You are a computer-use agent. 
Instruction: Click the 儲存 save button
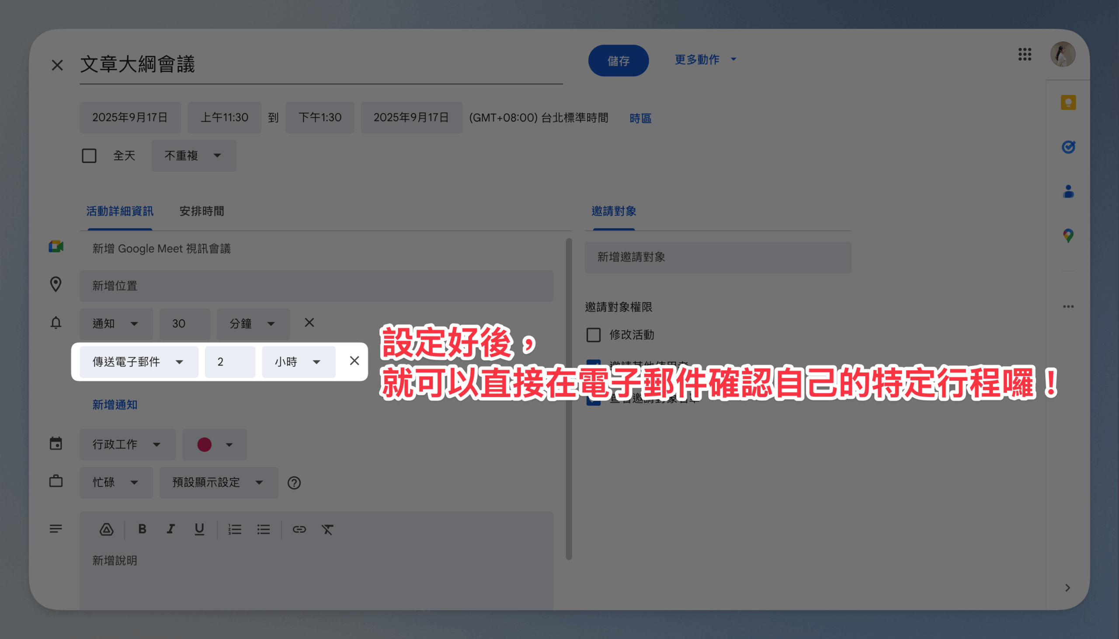[x=618, y=61]
